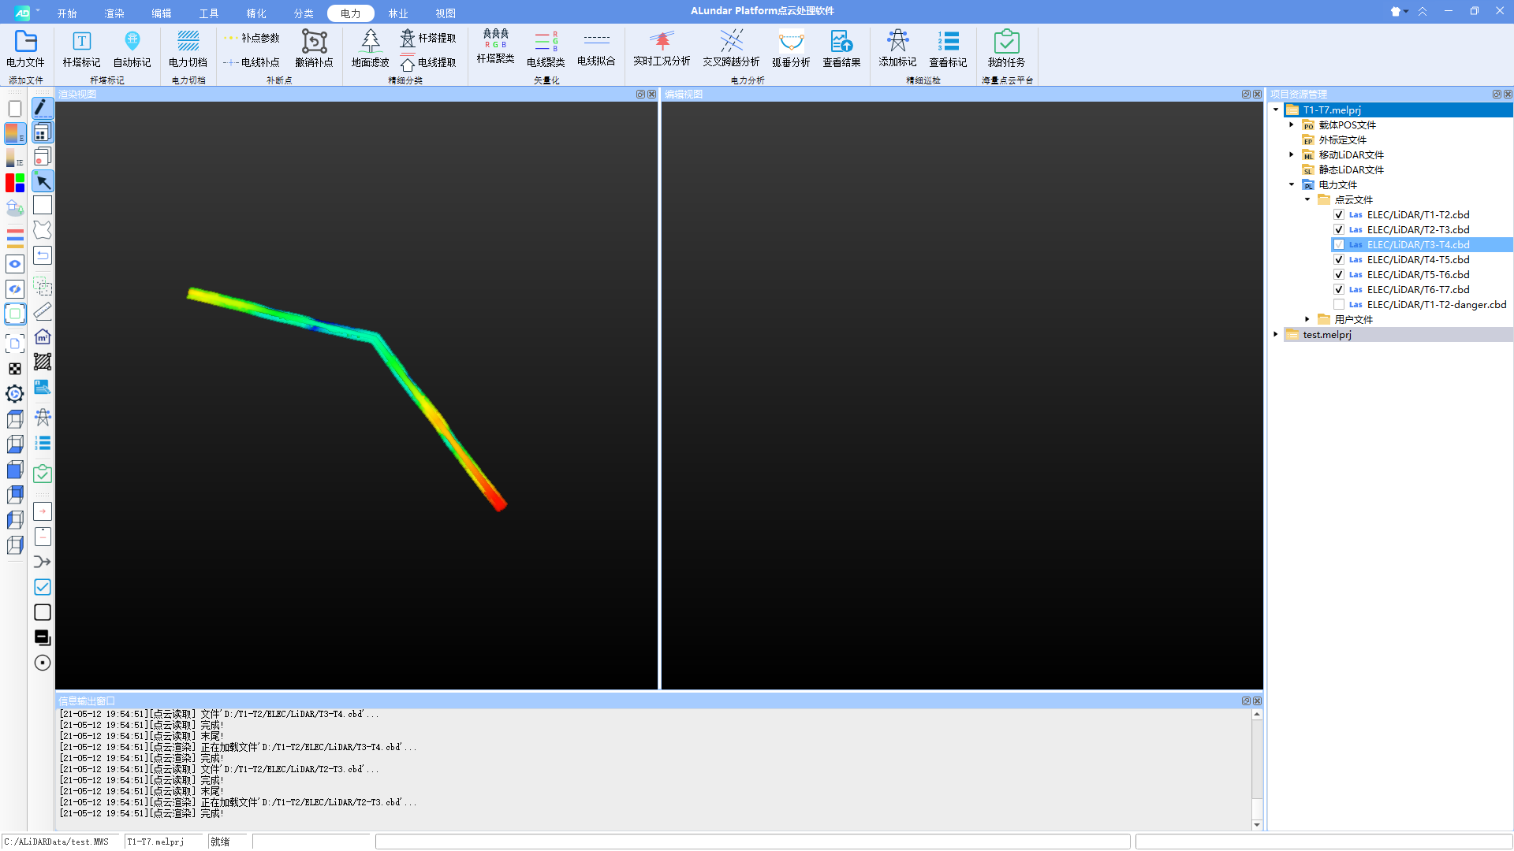Image resolution: width=1514 pixels, height=851 pixels.
Task: Open 交叉跨越分析 crossing analysis
Action: click(731, 49)
